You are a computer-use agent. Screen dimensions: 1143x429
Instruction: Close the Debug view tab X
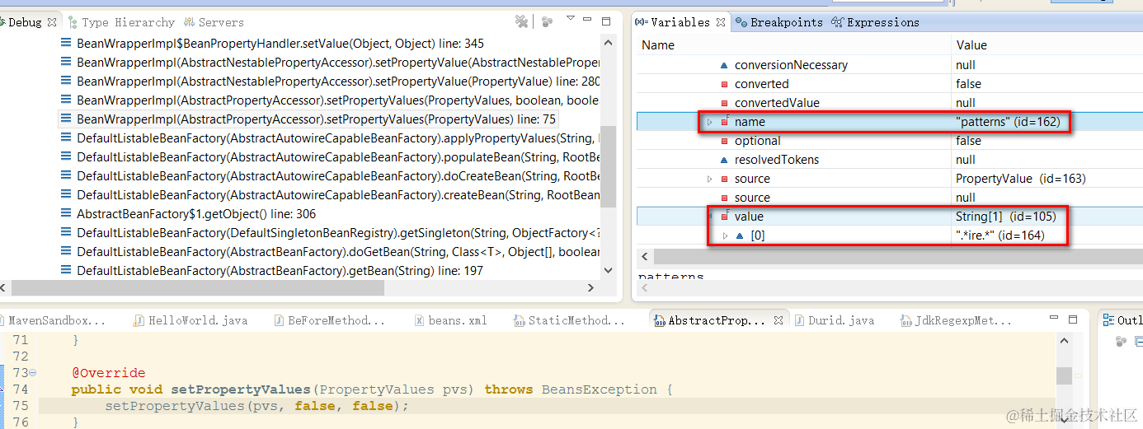52,22
